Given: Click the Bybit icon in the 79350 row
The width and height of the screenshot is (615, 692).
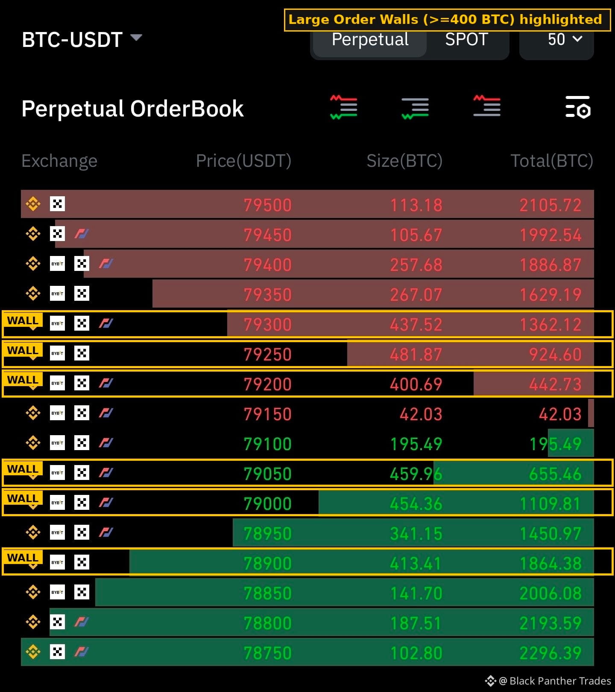Looking at the screenshot, I should (57, 294).
